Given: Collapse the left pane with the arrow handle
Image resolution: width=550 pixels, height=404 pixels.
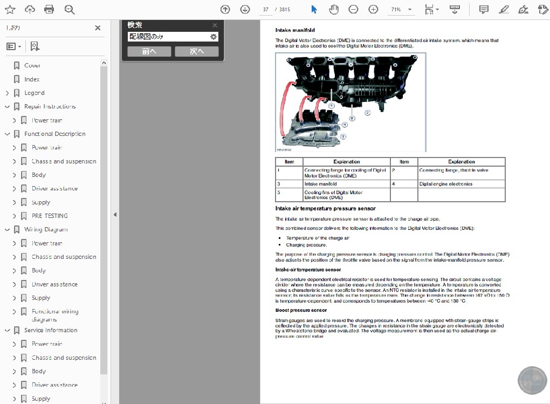Looking at the screenshot, I should pos(115,215).
